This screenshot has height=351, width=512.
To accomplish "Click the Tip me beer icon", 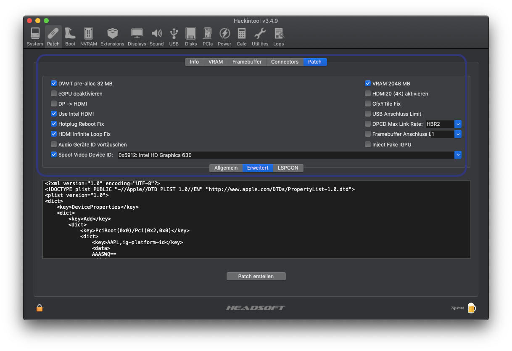I will pos(471,308).
